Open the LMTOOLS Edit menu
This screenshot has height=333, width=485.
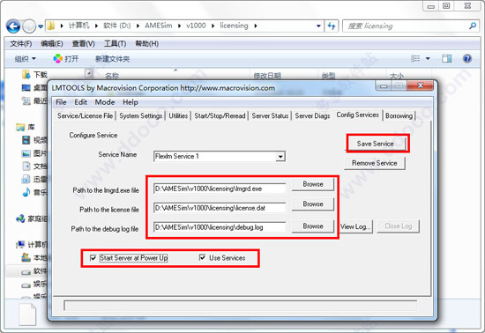pos(80,102)
